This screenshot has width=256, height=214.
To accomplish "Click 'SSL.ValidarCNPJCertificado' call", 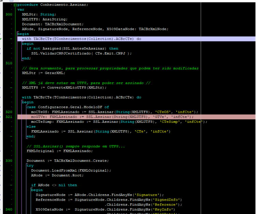I will click(x=61, y=53).
